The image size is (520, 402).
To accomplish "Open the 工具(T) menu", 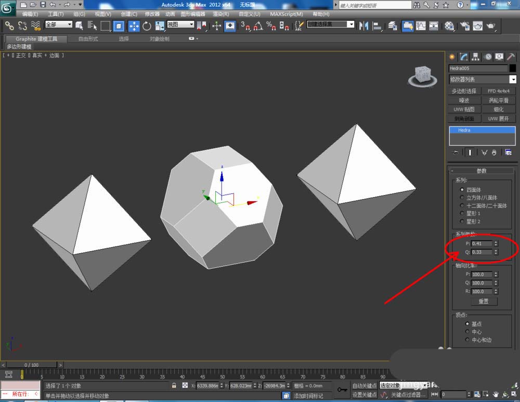I will [56, 14].
